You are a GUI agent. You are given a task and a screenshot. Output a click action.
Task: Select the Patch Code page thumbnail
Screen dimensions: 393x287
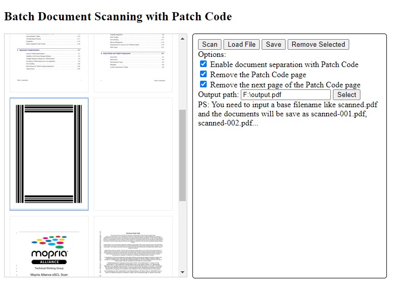pos(49,154)
